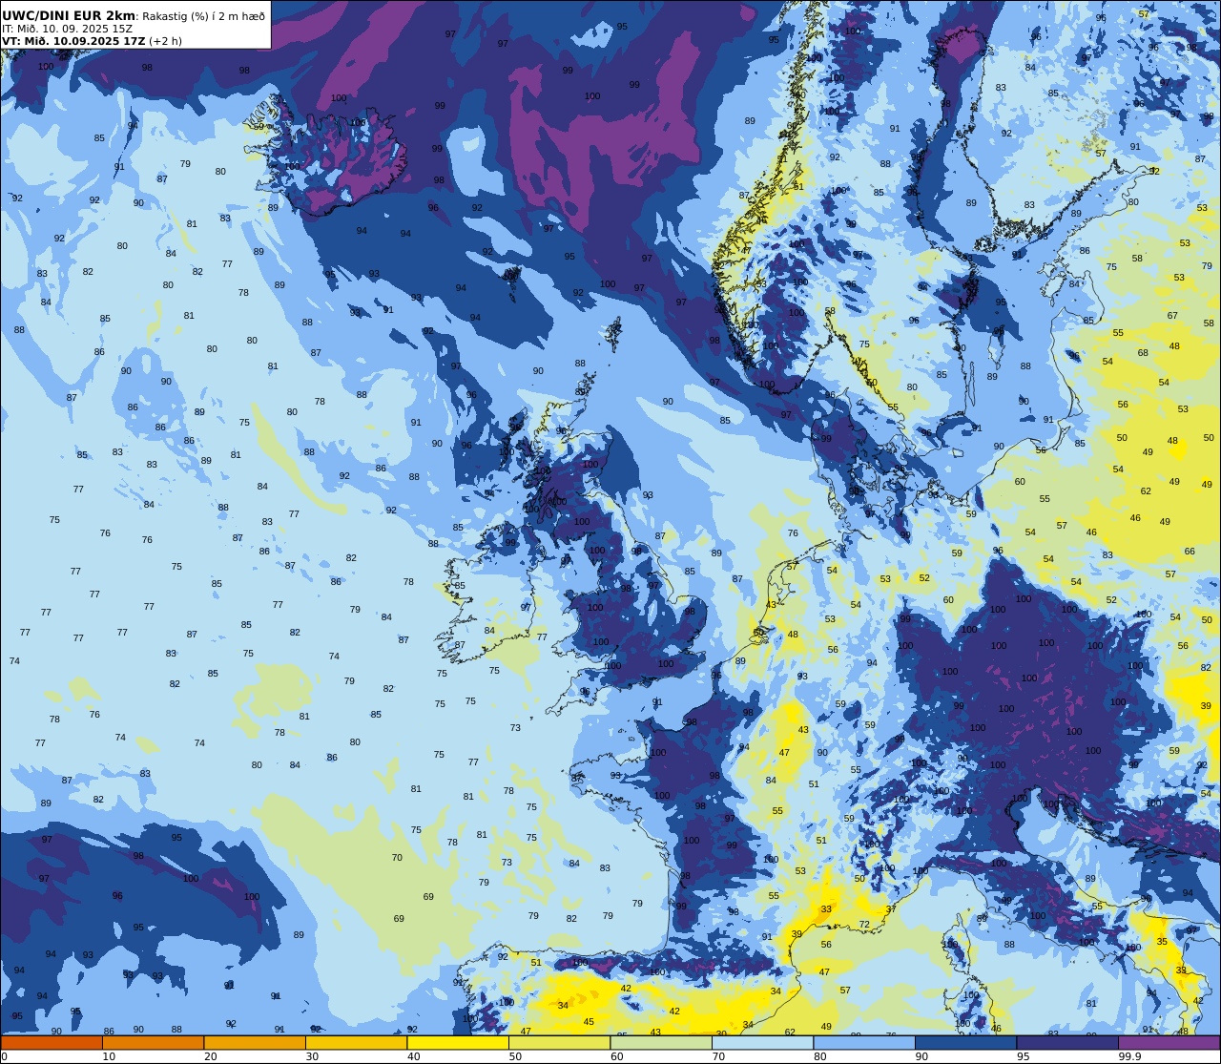This screenshot has width=1221, height=1064.
Task: Click the legend tick label "80"
Action: coord(819,1056)
